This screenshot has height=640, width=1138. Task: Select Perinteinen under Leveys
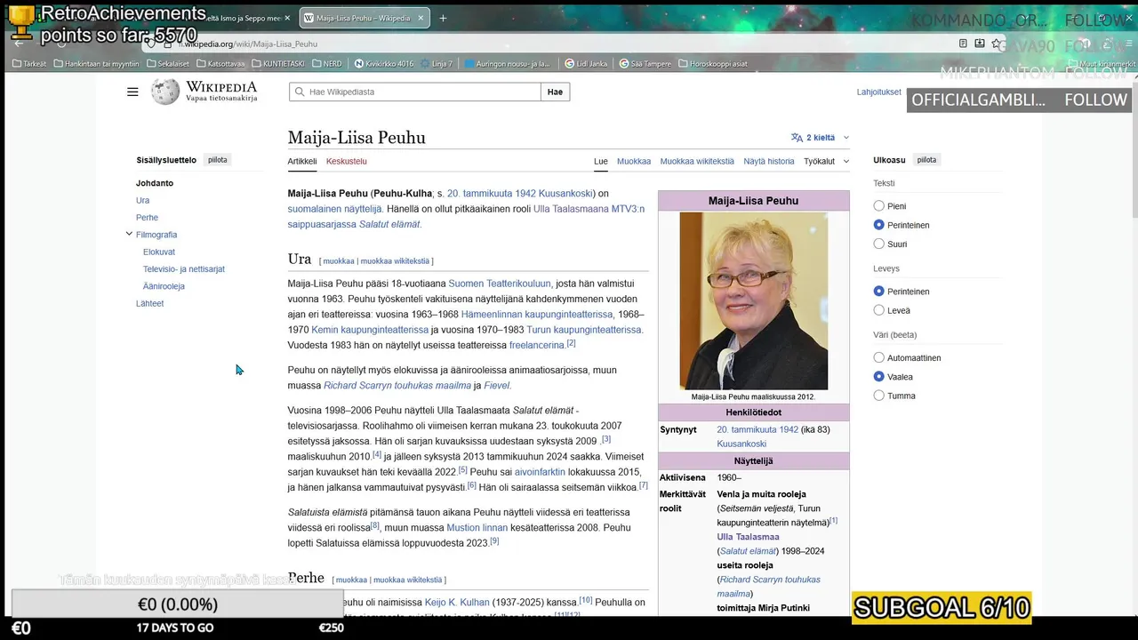[x=879, y=292]
